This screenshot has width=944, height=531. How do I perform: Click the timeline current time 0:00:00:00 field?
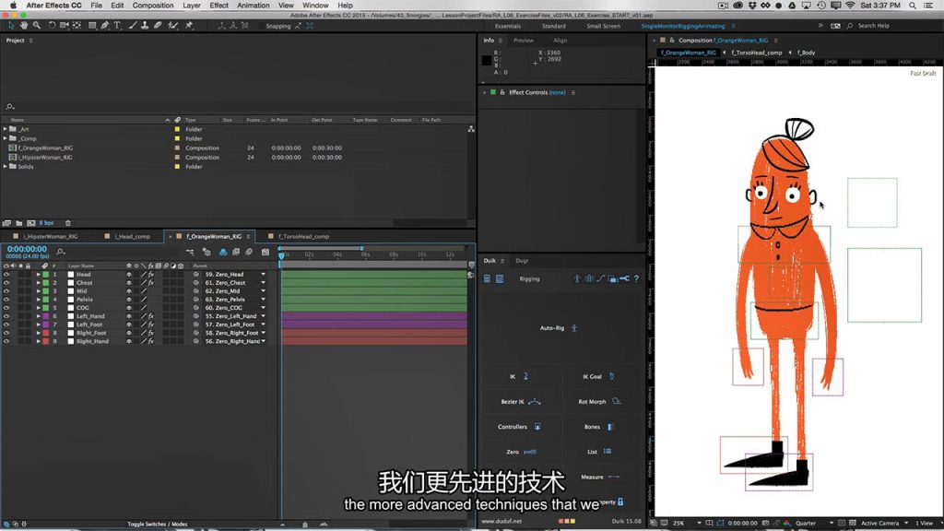pos(27,249)
